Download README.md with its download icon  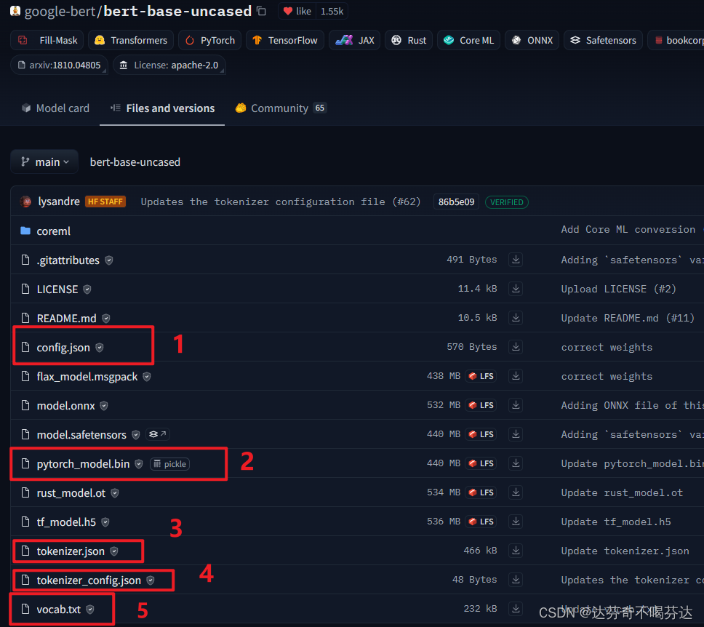(x=516, y=318)
